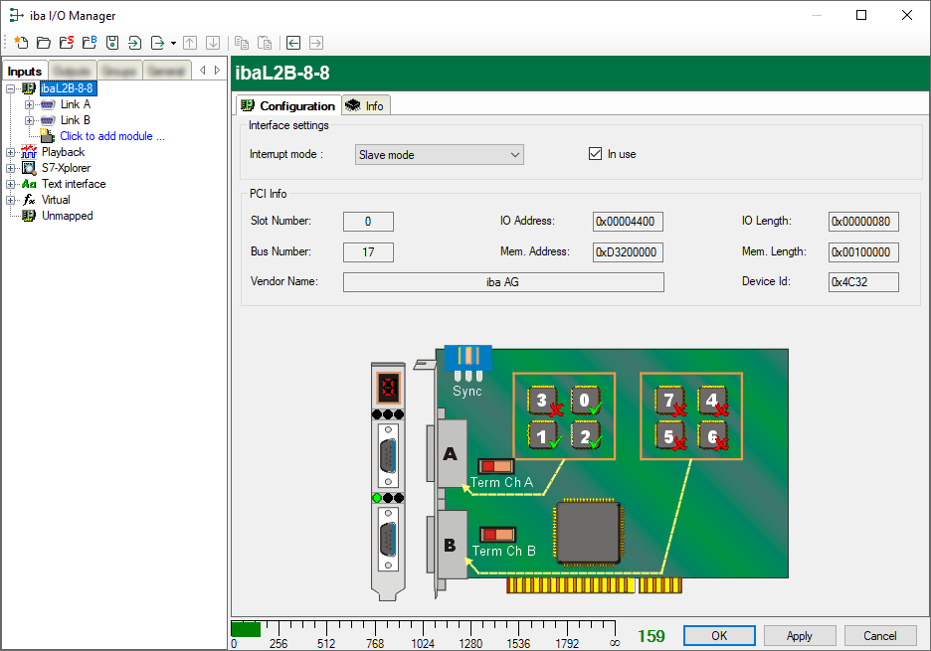Screen dimensions: 931x651
Task: Click the folder icon with red S
Action: [x=67, y=43]
